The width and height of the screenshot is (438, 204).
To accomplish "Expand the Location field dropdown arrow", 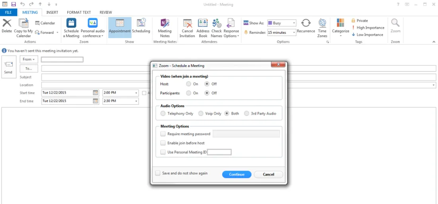I will point(434,85).
